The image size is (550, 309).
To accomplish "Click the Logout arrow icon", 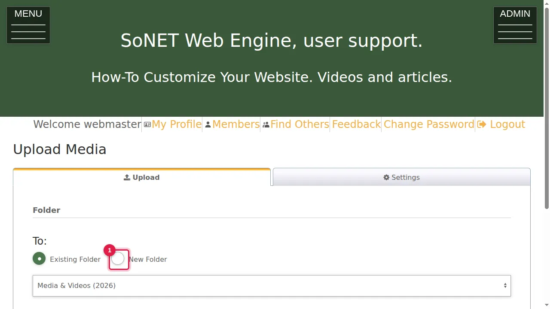I will point(482,124).
